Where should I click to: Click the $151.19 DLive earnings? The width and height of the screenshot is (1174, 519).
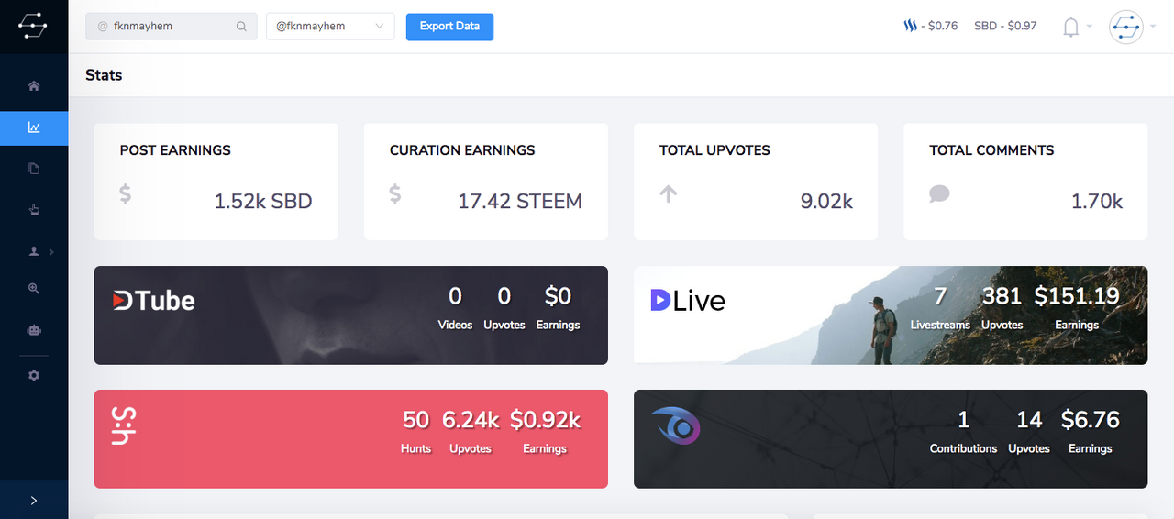pos(1077,296)
